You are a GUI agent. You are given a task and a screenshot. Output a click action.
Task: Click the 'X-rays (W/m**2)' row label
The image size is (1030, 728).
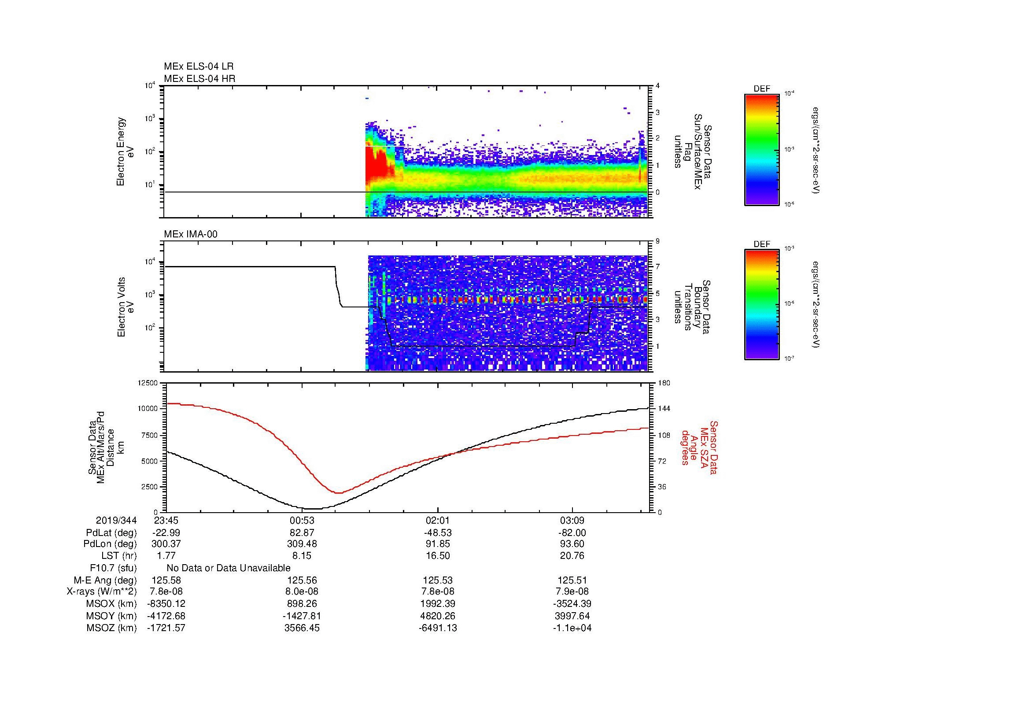(101, 591)
